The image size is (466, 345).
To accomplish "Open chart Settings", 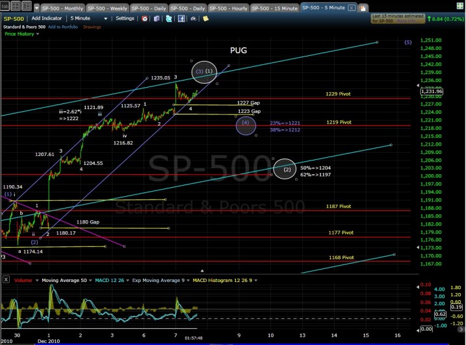I will (x=125, y=18).
